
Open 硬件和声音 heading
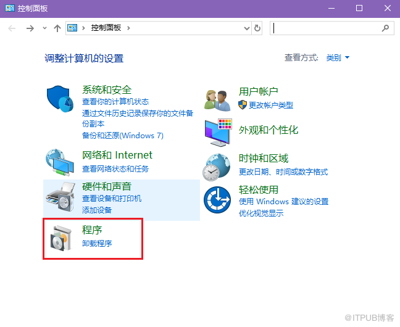coord(107,187)
